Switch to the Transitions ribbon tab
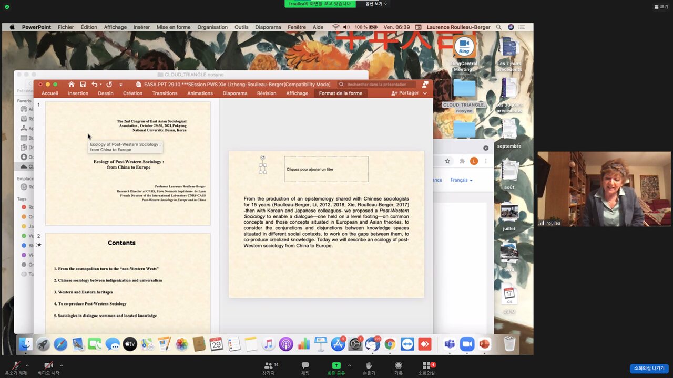This screenshot has width=673, height=378. 165,93
